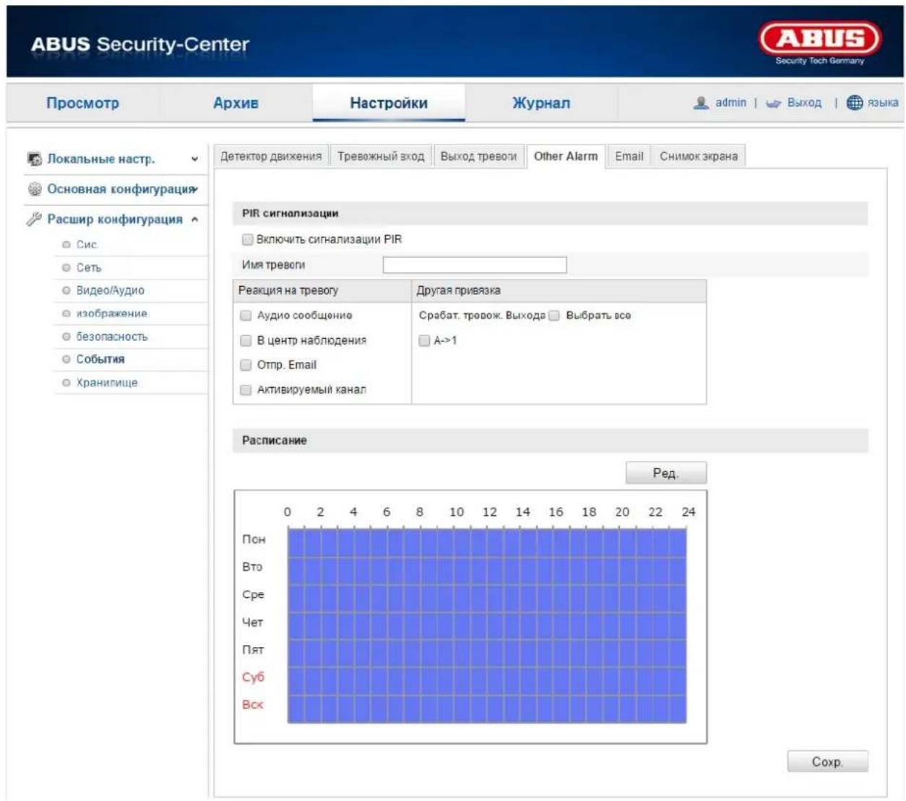Click the Имя тревоги text field
Viewport: 906px width, 801px height.
point(475,265)
